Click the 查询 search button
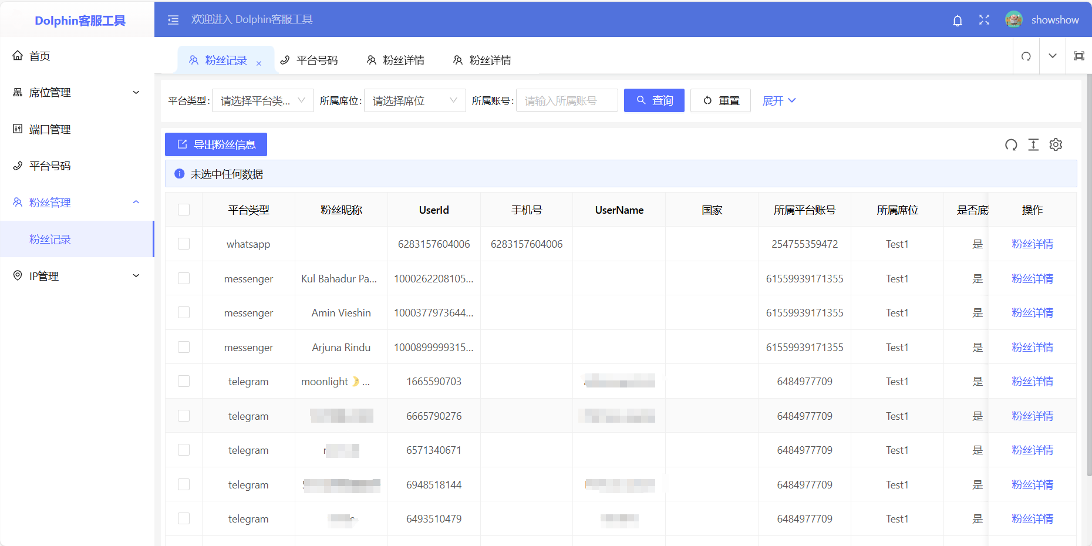This screenshot has width=1092, height=546. click(x=654, y=101)
